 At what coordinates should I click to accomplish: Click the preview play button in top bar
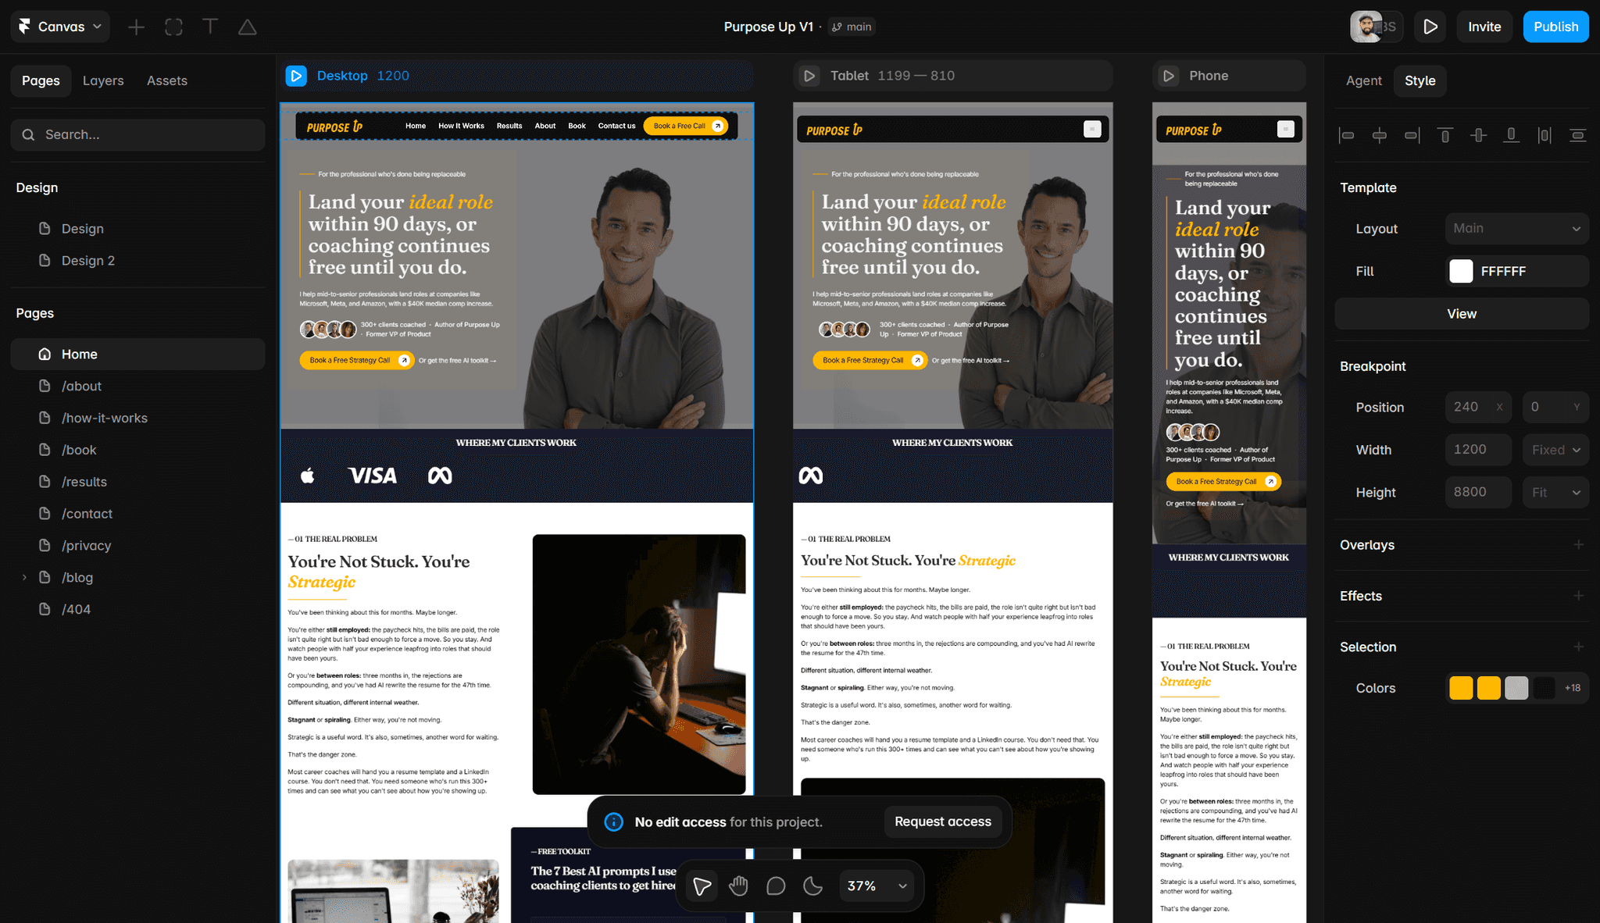click(x=1430, y=27)
